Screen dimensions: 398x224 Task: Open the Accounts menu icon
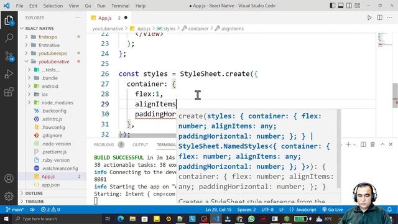click(x=9, y=179)
